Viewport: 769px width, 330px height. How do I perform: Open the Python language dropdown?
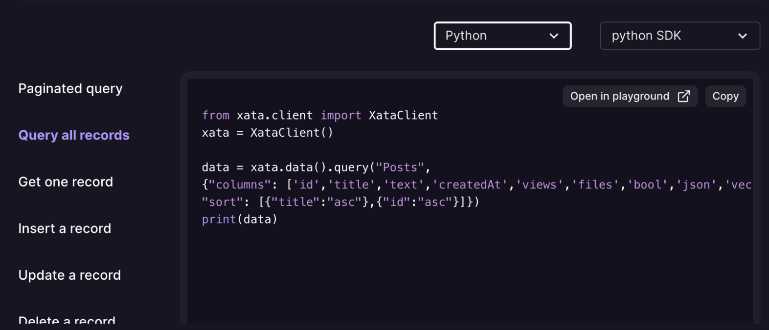click(x=502, y=36)
